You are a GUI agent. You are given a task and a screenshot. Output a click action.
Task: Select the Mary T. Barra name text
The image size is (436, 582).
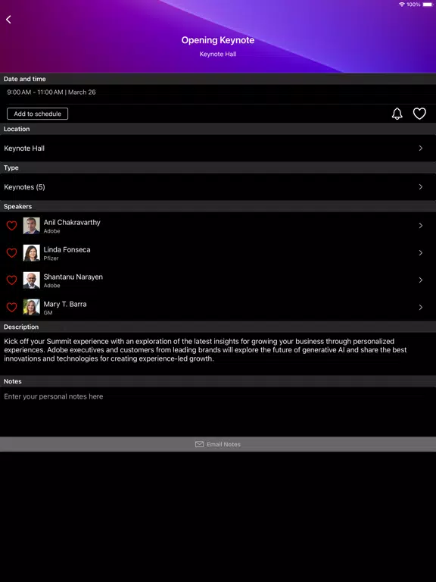click(65, 304)
